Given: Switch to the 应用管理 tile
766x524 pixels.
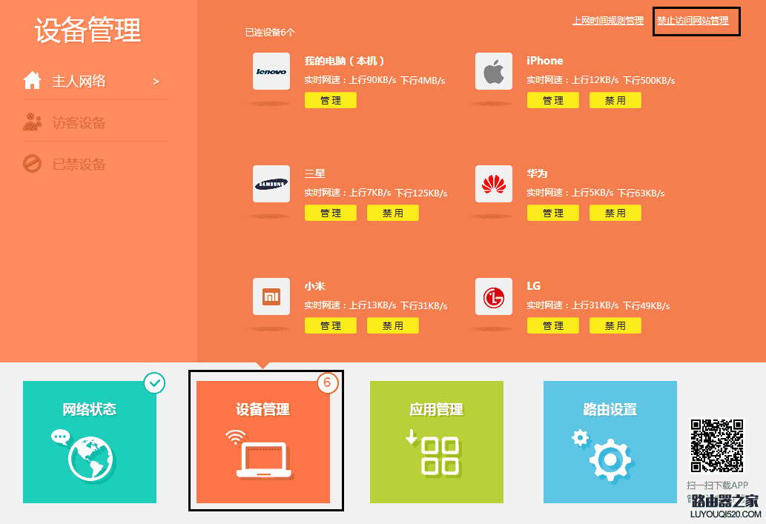Looking at the screenshot, I should coord(436,442).
